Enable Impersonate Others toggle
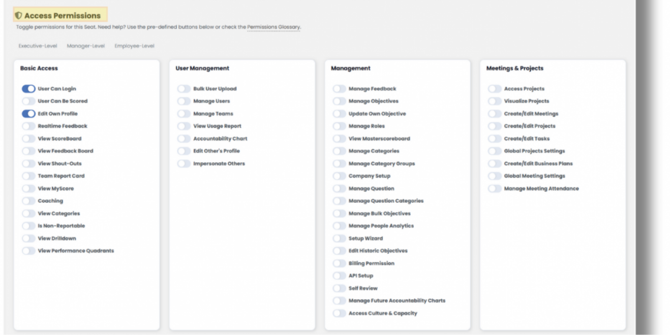This screenshot has height=335, width=671. pyautogui.click(x=184, y=163)
